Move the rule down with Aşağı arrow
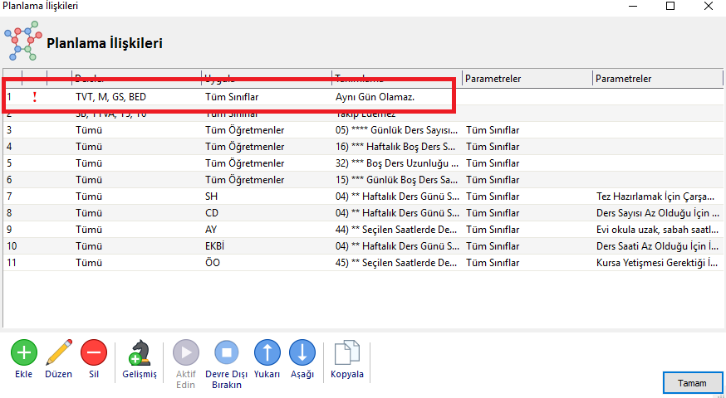This screenshot has height=398, width=726. click(302, 353)
